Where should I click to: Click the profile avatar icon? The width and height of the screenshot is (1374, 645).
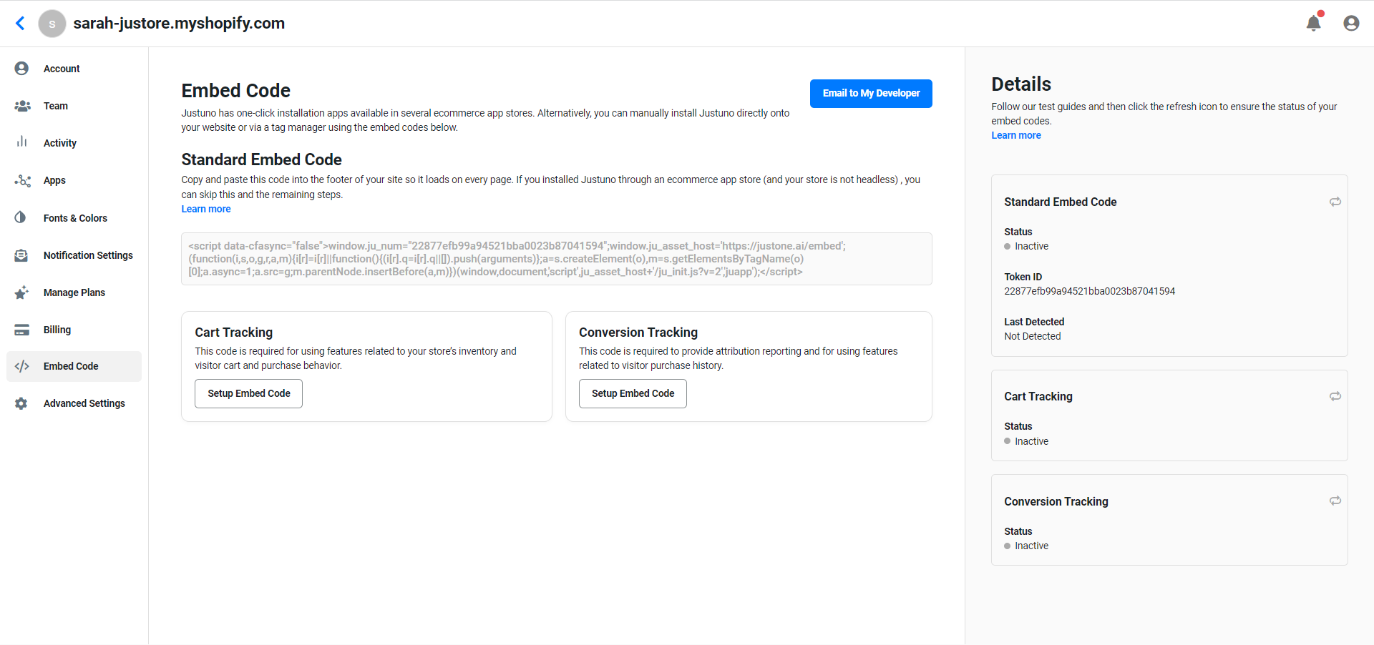coord(1351,23)
